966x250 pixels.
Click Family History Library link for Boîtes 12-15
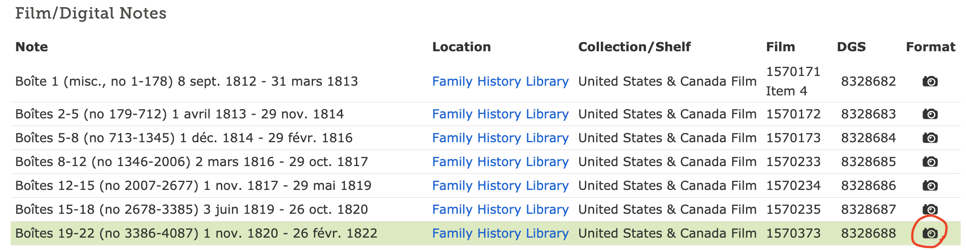point(500,186)
